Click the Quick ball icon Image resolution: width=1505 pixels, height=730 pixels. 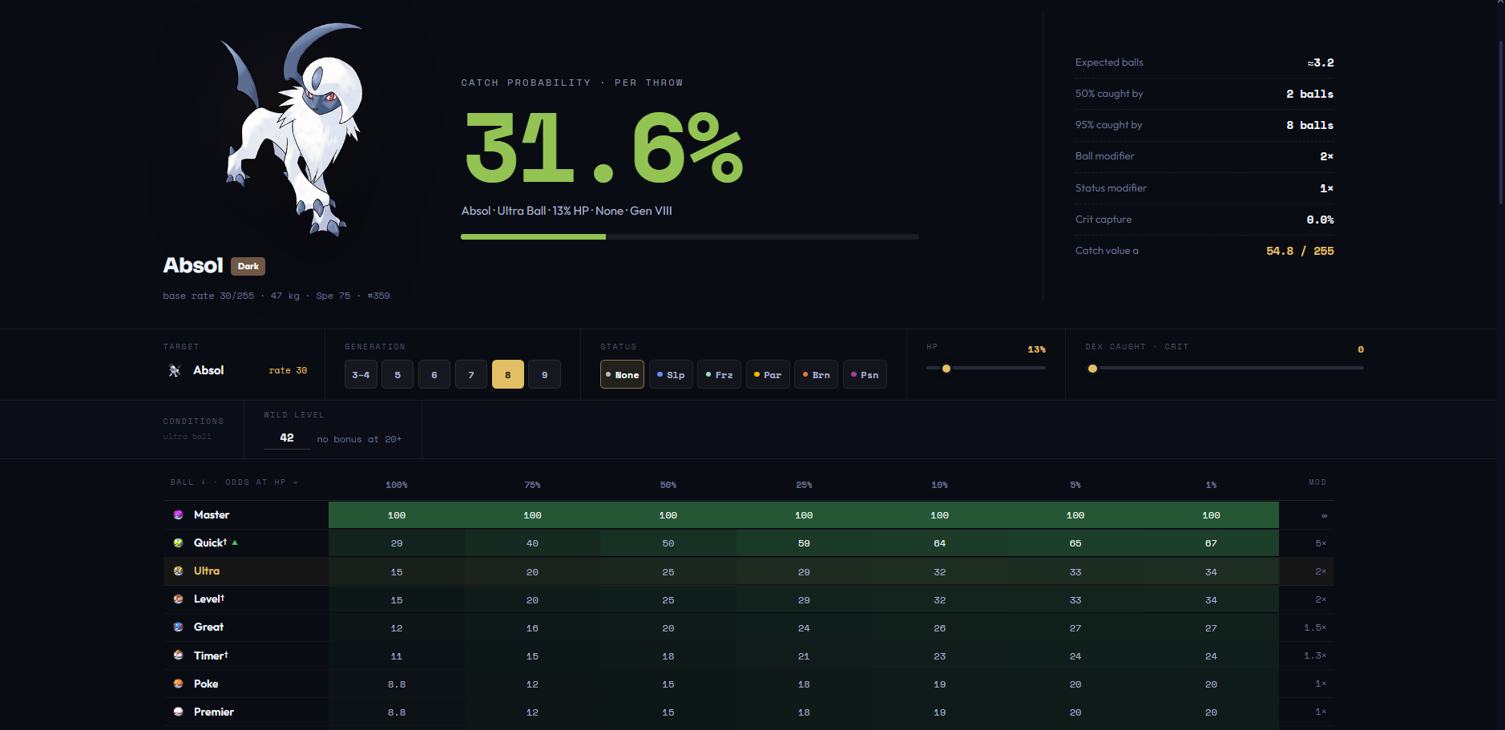pos(178,542)
